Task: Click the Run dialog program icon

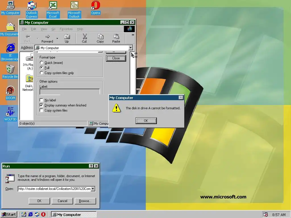Action: click(x=10, y=178)
